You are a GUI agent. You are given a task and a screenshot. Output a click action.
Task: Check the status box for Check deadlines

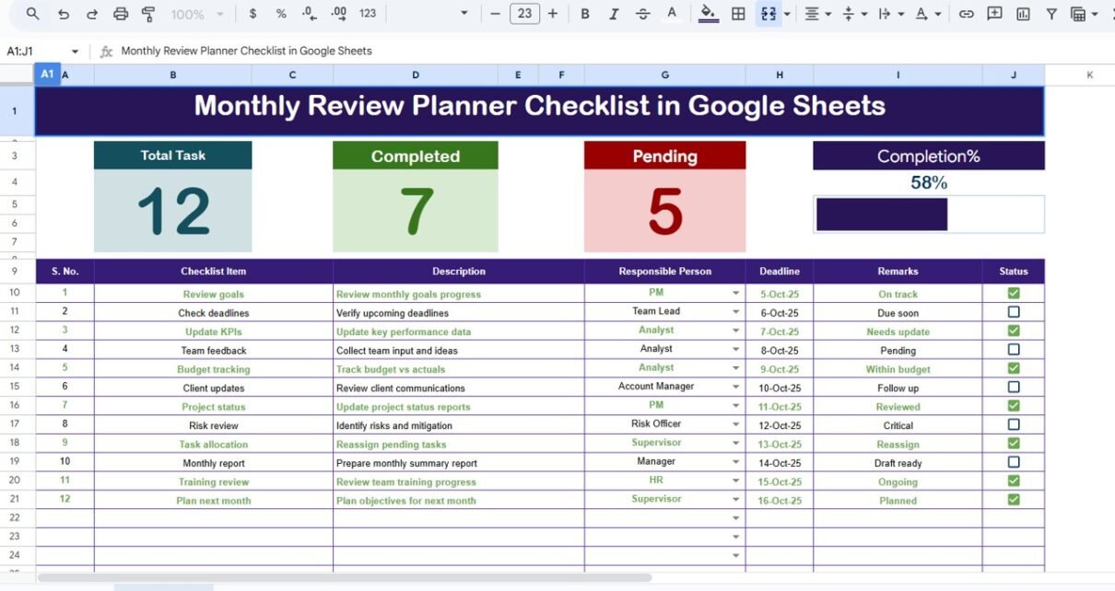point(1014,312)
